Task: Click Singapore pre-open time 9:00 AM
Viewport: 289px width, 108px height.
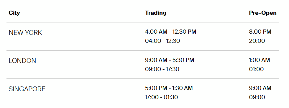Action: [x=260, y=88]
